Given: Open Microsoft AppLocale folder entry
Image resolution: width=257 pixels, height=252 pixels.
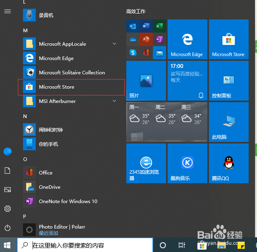Looking at the screenshot, I should [x=70, y=44].
